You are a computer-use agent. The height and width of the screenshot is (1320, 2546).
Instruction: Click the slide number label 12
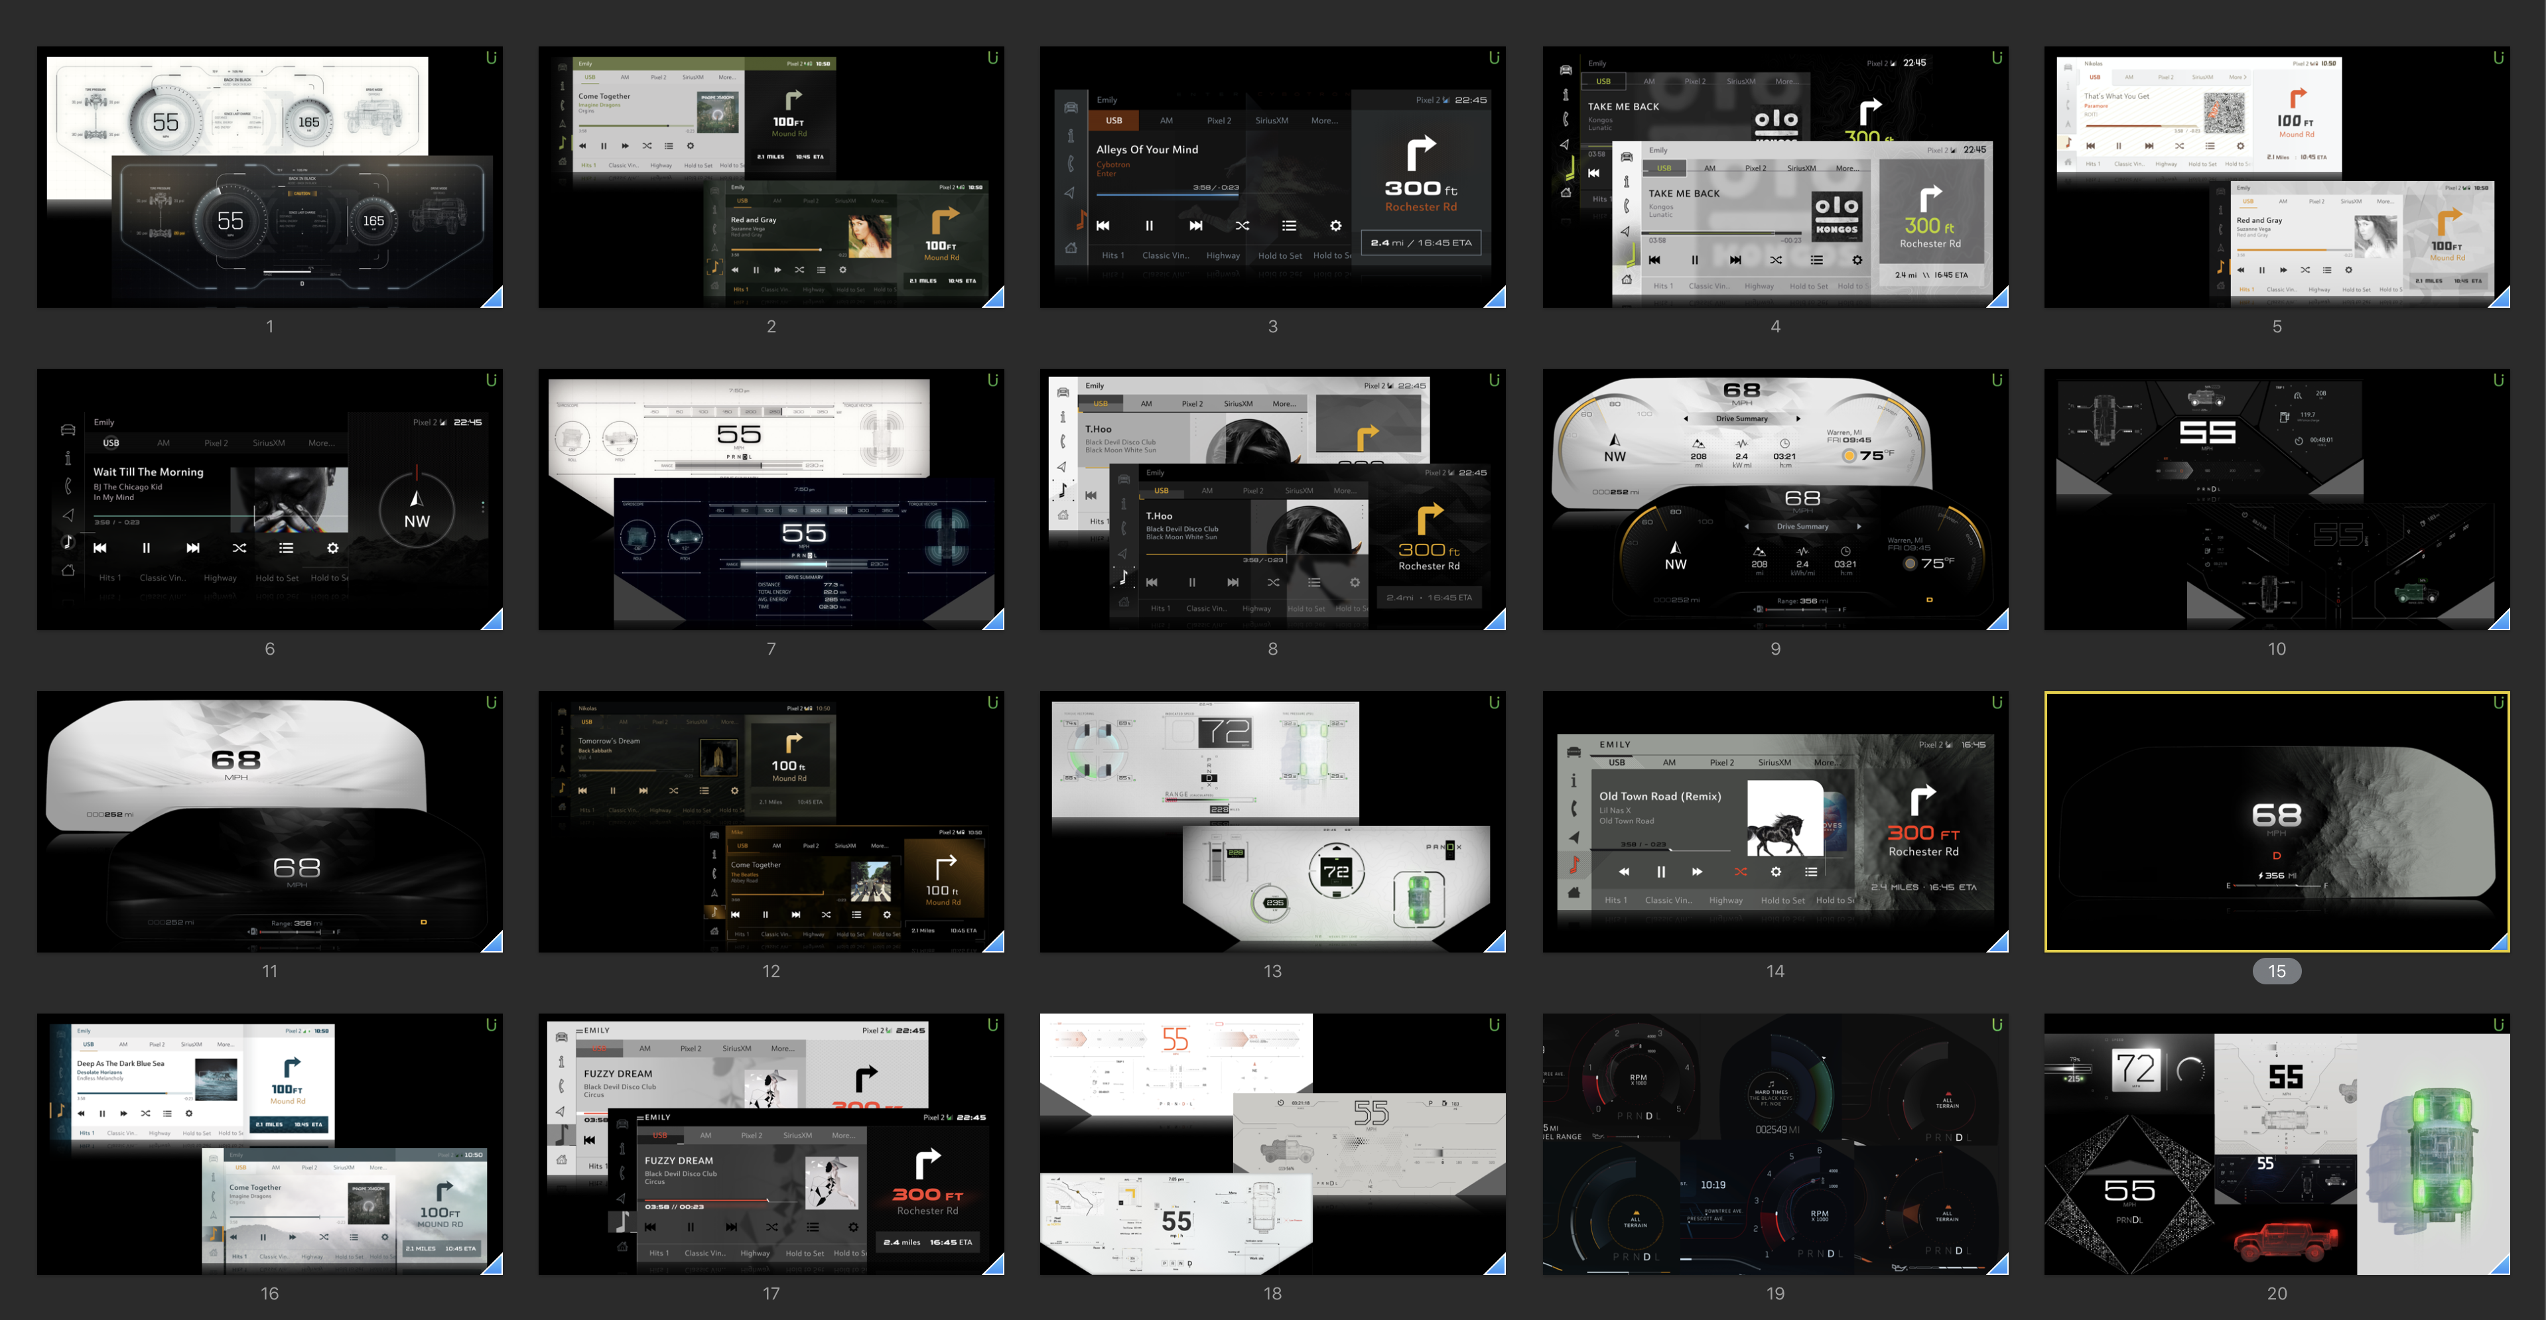(771, 971)
